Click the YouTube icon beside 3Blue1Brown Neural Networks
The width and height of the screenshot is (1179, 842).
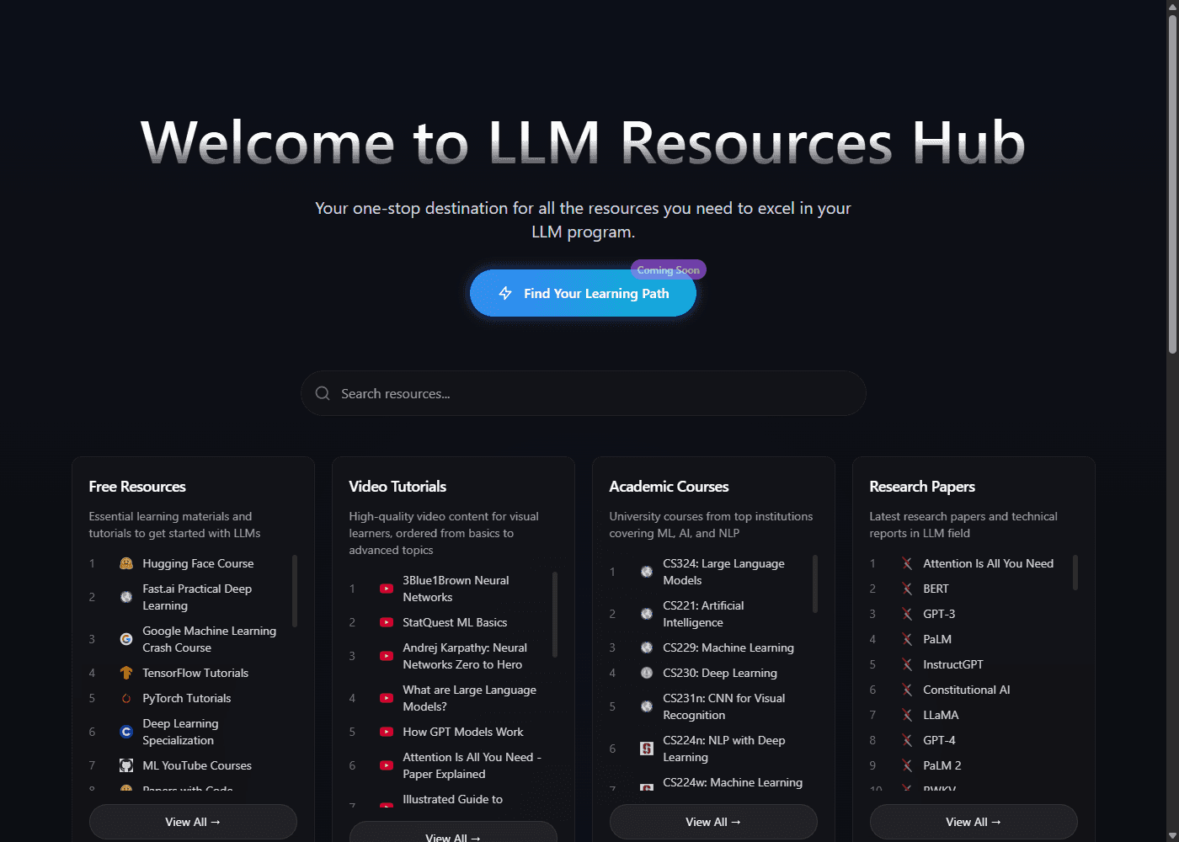387,589
